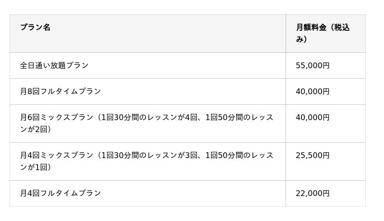The height and width of the screenshot is (221, 384).
Task: Select the 月8回フルタイムプラン plan name
Action: click(60, 91)
